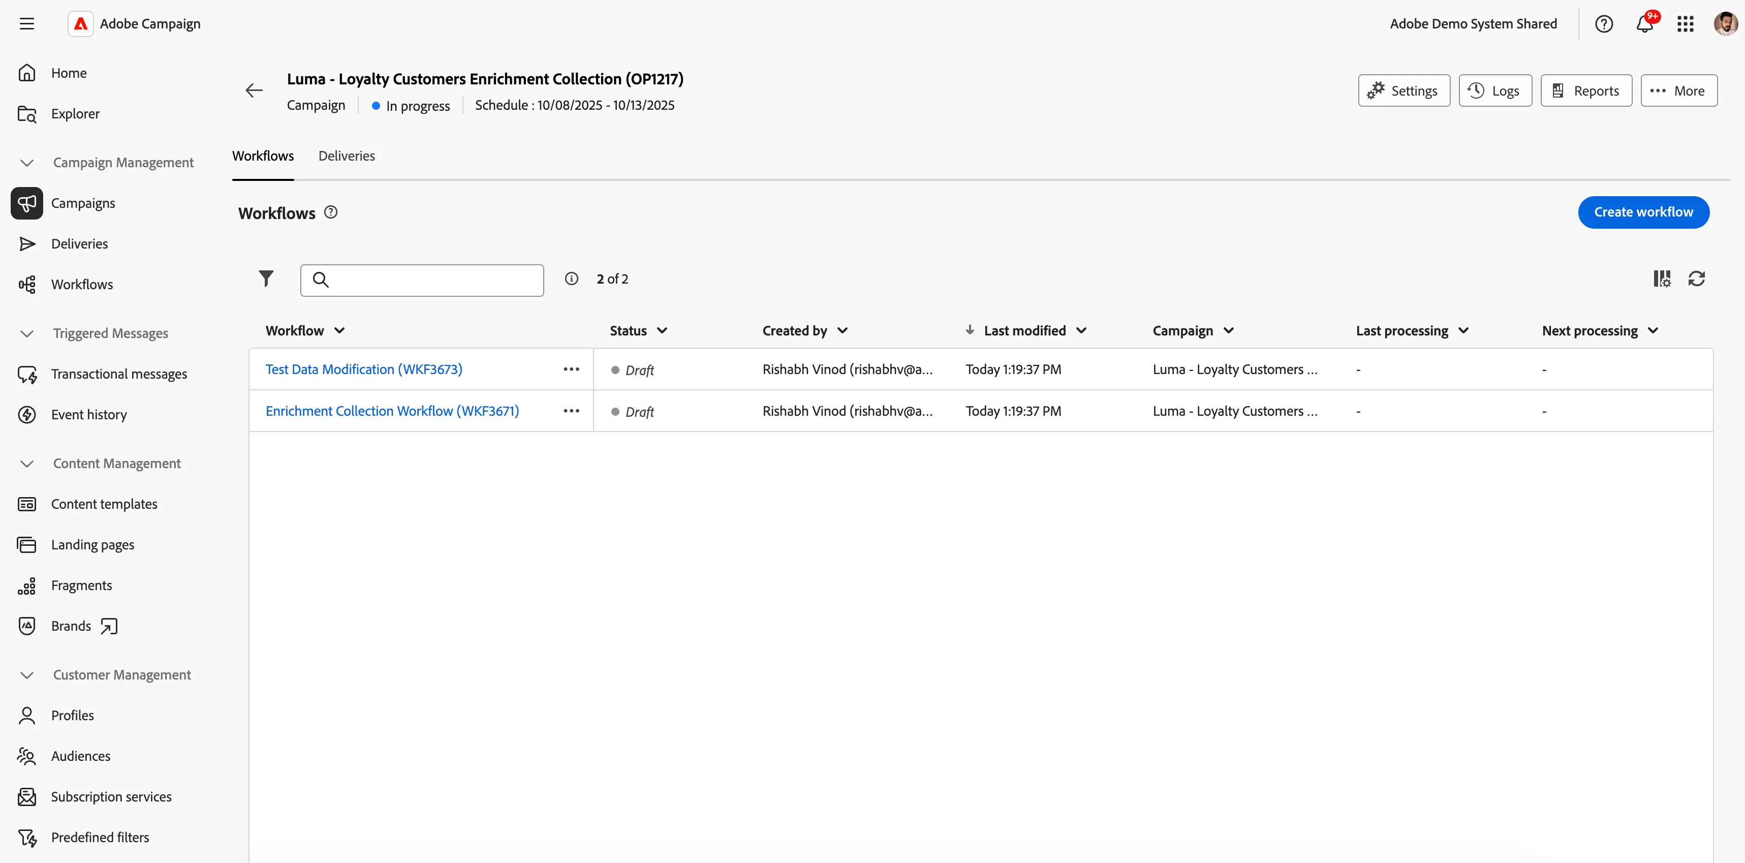
Task: Open the Help question mark icon
Action: click(x=1603, y=24)
